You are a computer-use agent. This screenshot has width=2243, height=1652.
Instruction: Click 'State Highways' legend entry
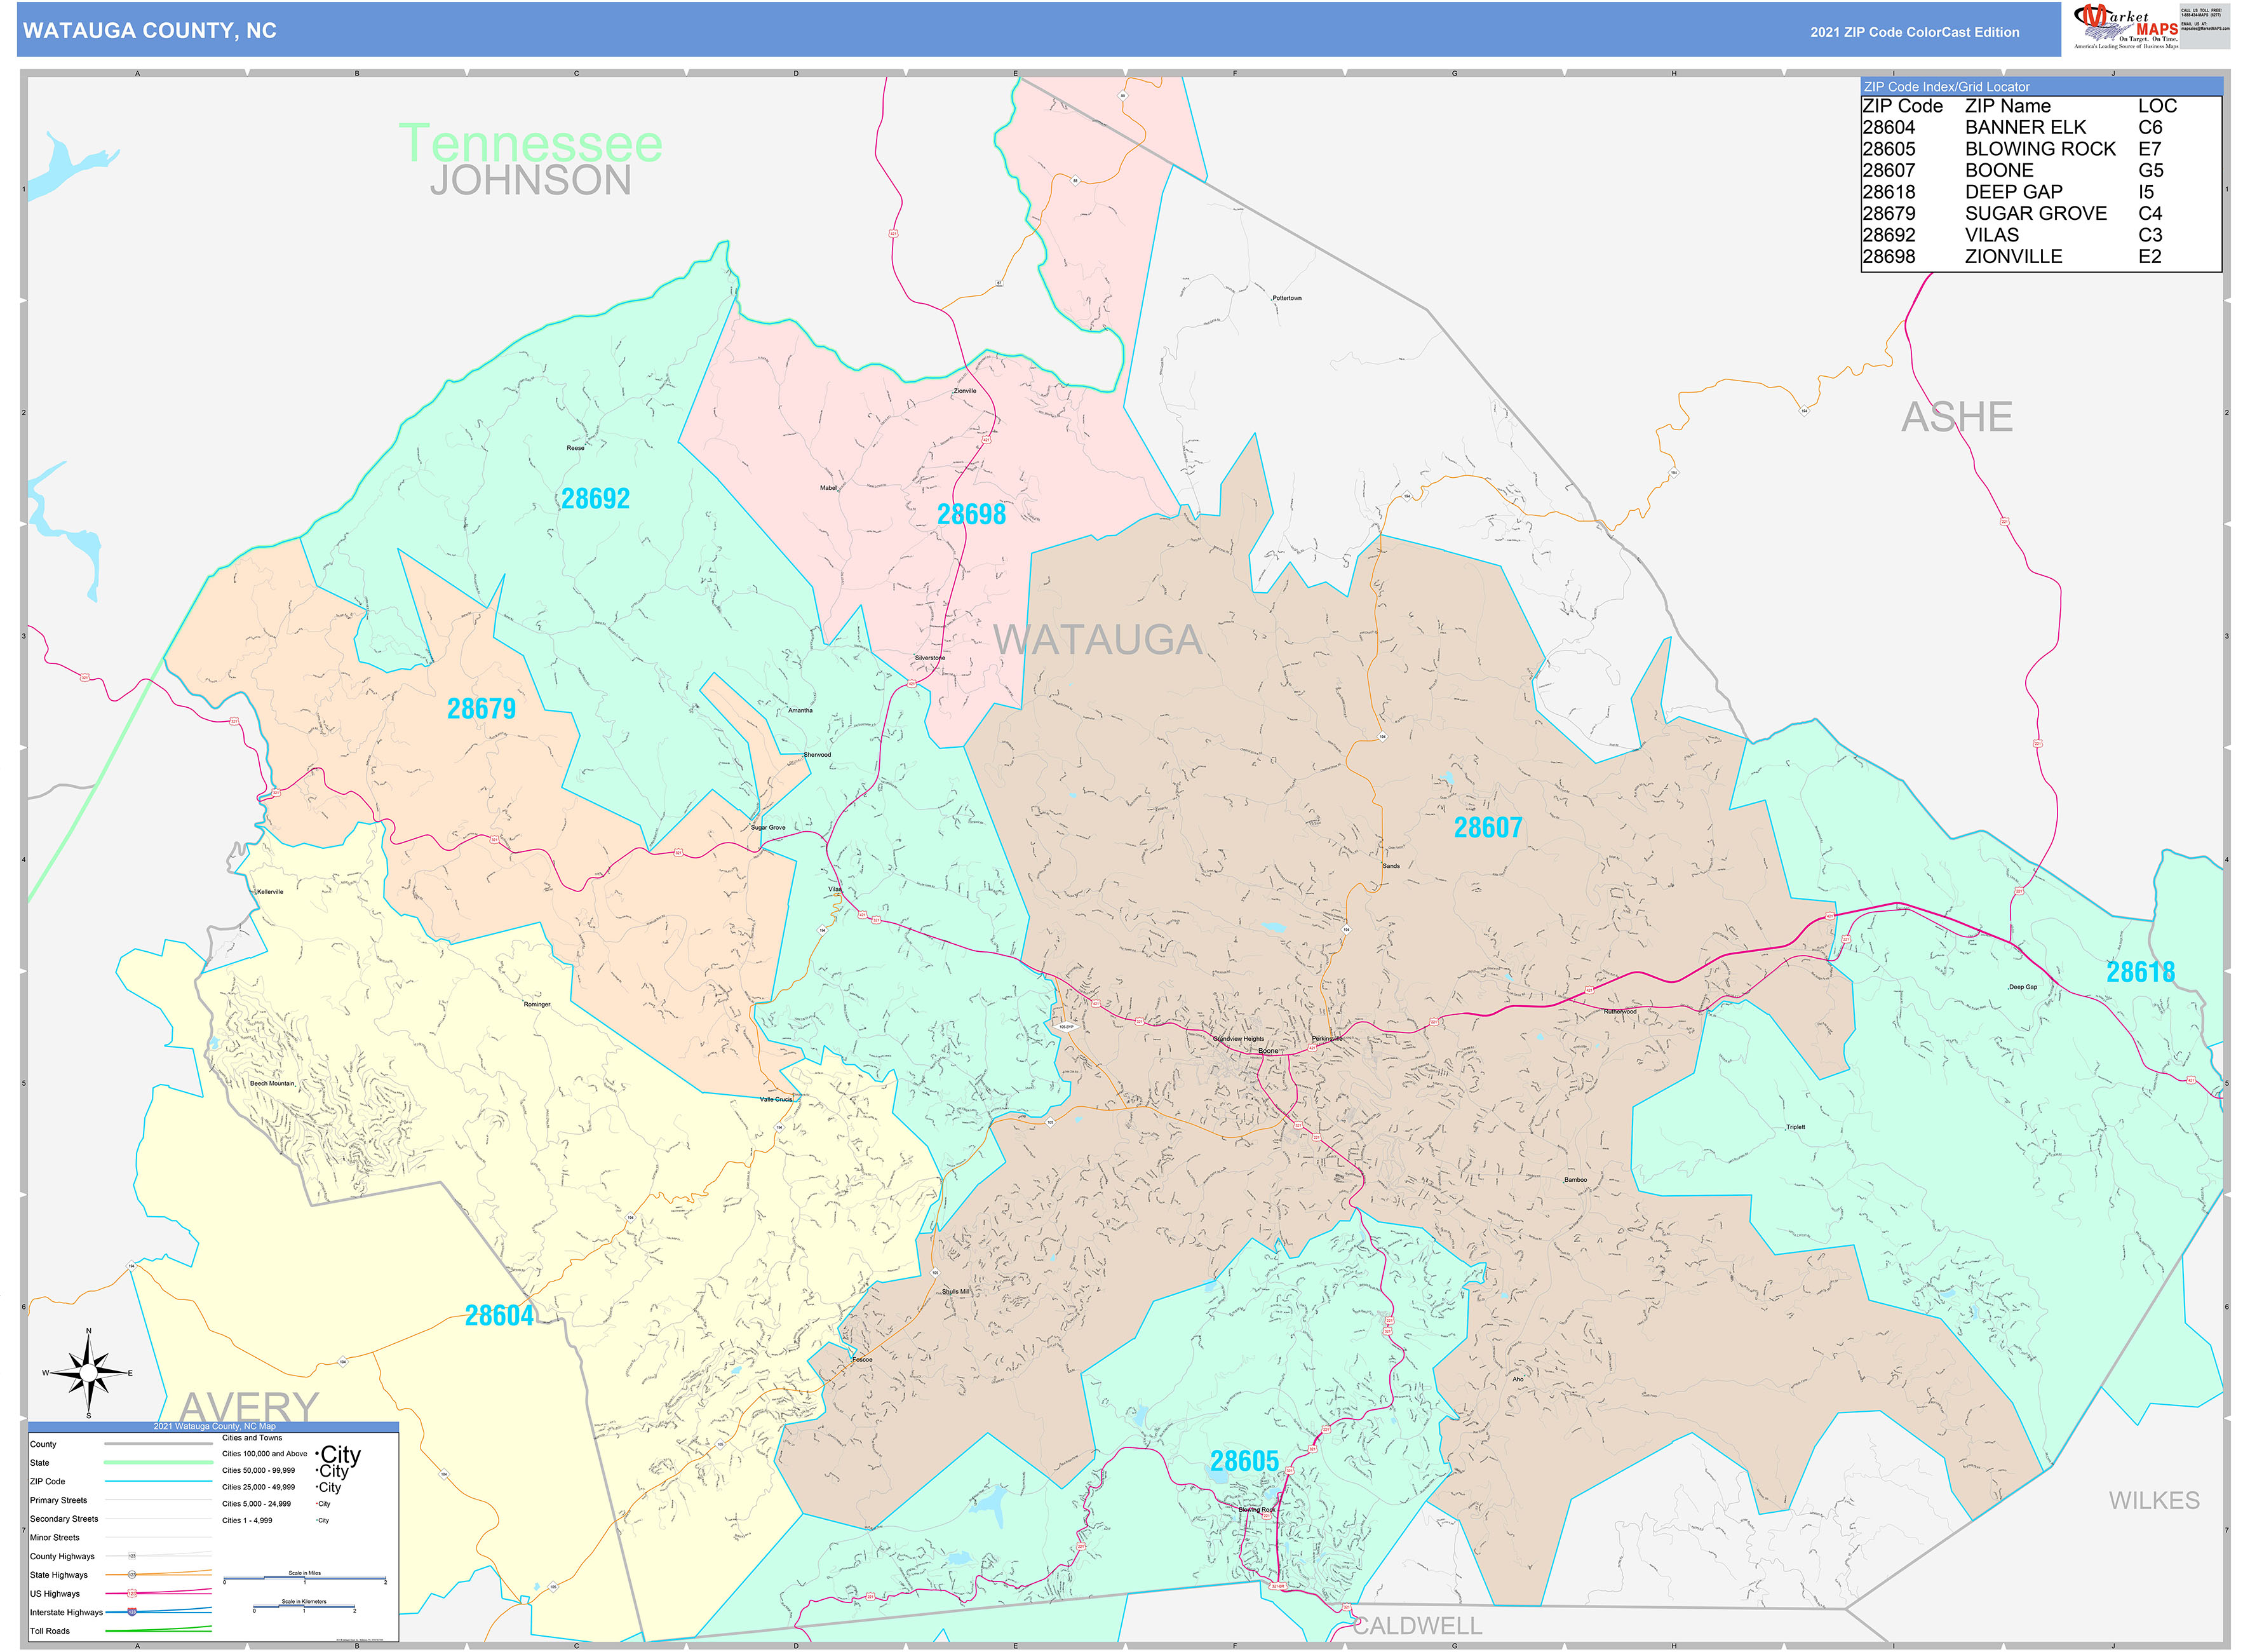(59, 1575)
